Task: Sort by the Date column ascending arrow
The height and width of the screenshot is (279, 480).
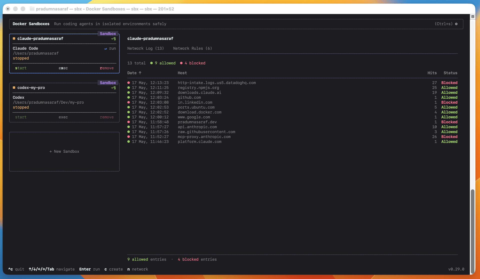Action: [x=140, y=73]
